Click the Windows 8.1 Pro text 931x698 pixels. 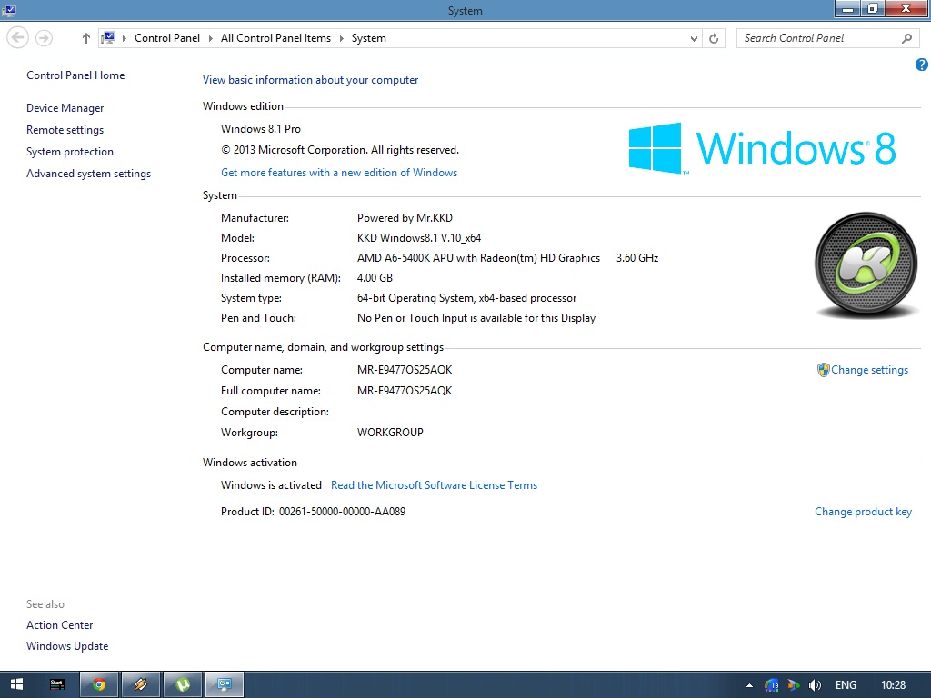[x=261, y=129]
